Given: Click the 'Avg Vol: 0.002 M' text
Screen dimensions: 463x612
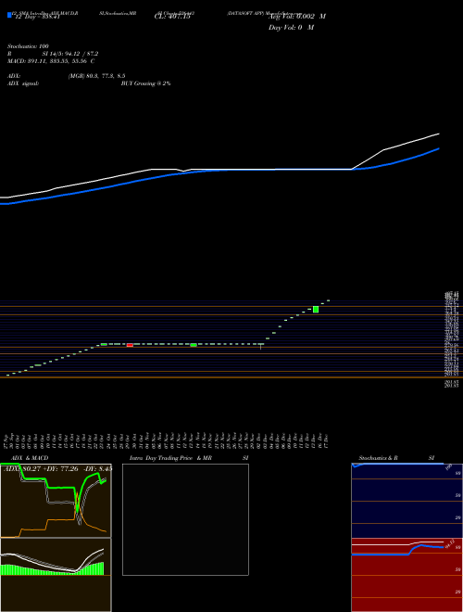Looking at the screenshot, I should (297, 17).
